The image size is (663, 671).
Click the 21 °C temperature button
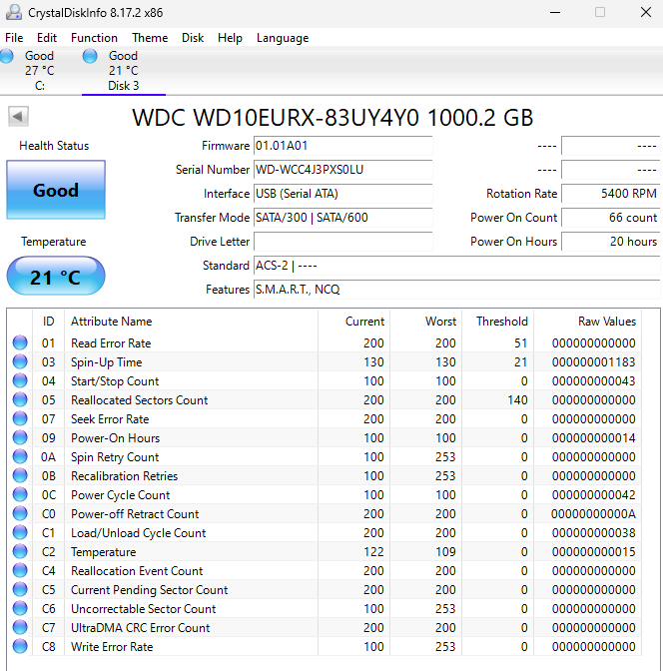(x=56, y=276)
